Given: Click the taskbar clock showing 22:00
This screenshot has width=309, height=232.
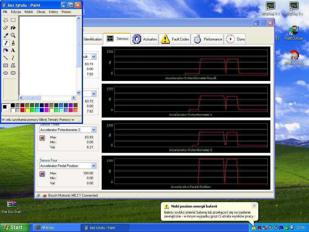Looking at the screenshot, I should (301, 228).
